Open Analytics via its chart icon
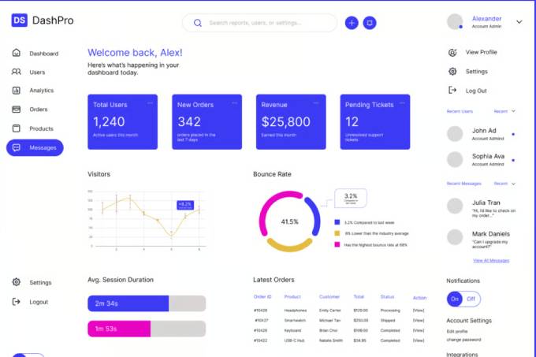The width and height of the screenshot is (536, 357). tap(17, 91)
